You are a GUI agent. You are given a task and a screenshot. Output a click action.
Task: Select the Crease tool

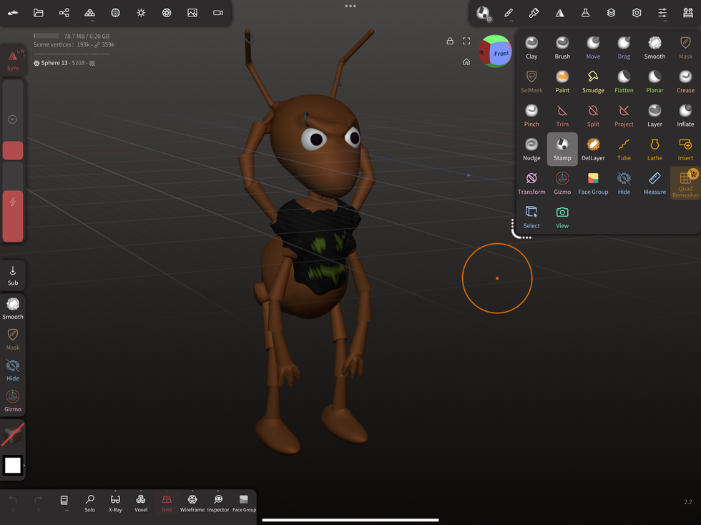pos(685,82)
